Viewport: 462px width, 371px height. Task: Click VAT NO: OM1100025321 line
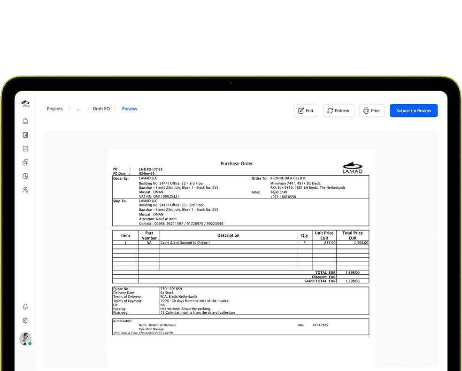(159, 197)
